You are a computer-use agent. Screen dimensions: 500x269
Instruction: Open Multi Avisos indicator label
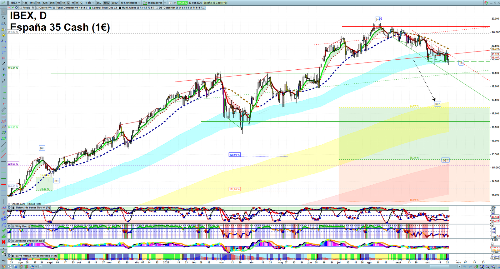click(138, 8)
